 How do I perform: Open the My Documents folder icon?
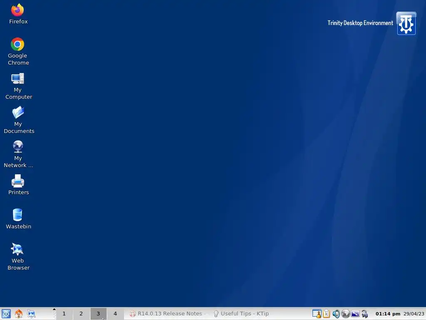(x=18, y=120)
